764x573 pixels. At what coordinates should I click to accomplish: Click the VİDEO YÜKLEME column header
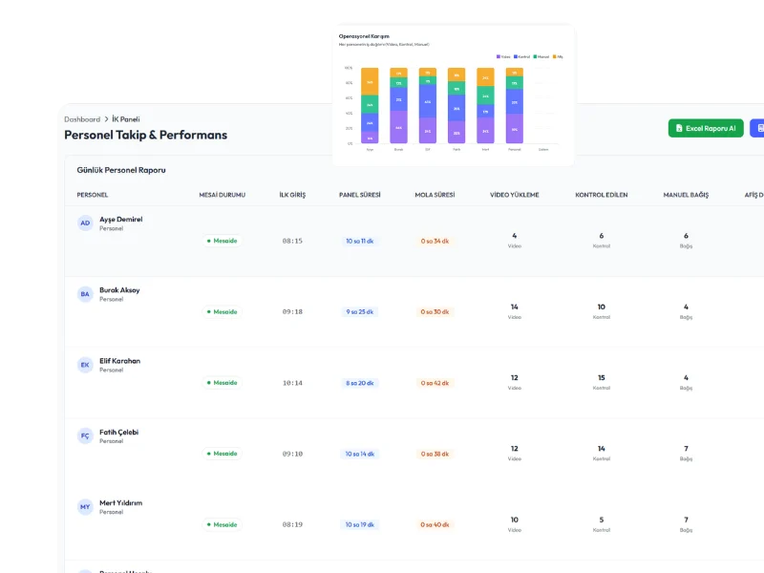point(515,195)
